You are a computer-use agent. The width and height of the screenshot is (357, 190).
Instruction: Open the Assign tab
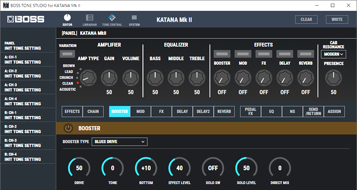click(x=334, y=111)
